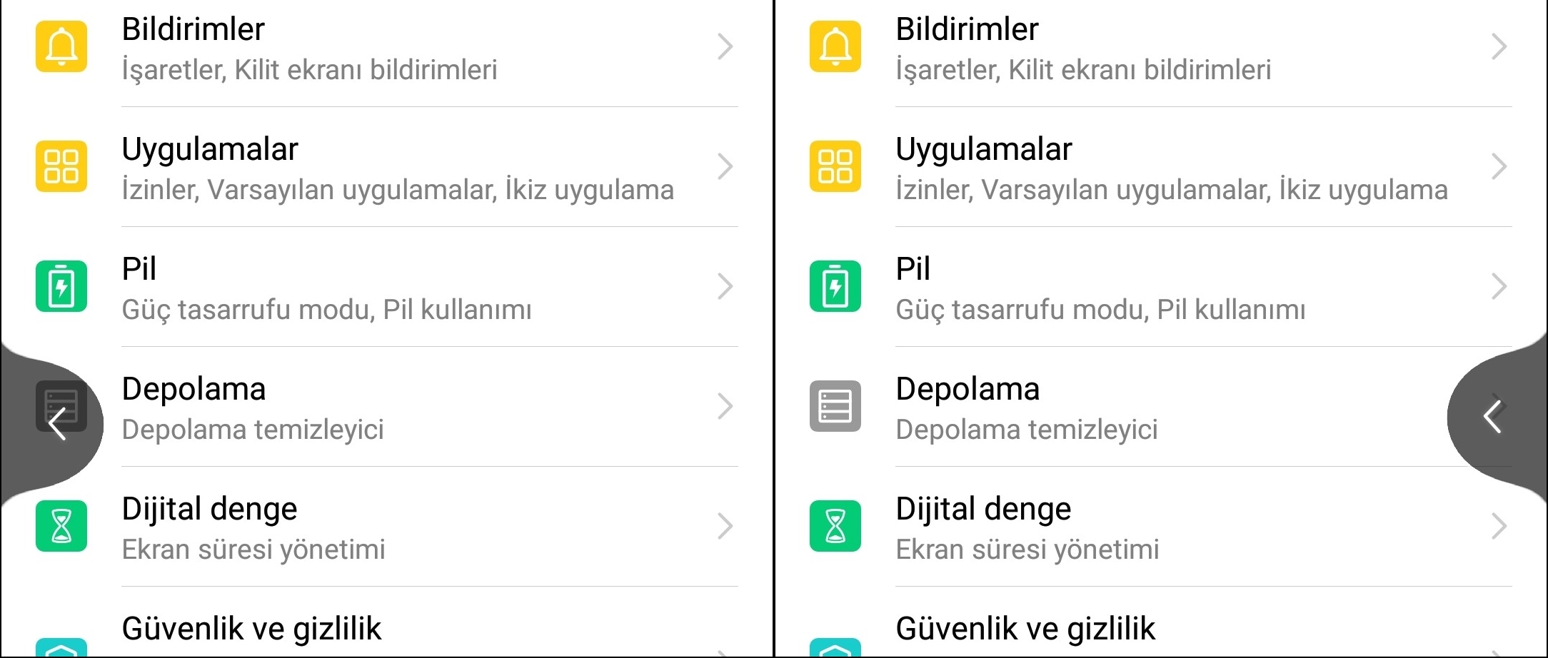Click the Depolama row chevron in left screen
The height and width of the screenshot is (658, 1548).
tap(725, 407)
